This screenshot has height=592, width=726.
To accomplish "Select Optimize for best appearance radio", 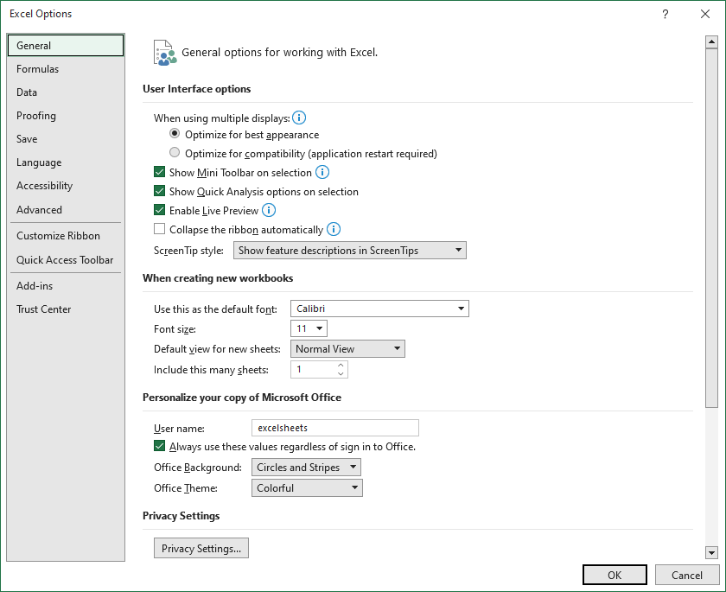I will 175,134.
